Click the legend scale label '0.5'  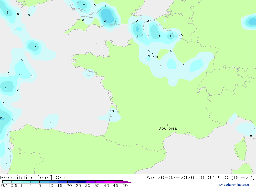point(14,185)
